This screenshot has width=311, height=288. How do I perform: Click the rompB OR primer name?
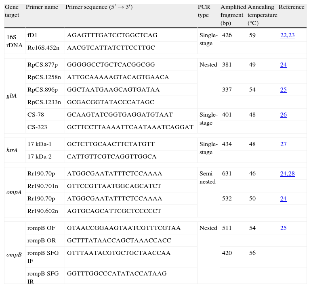[x=41, y=240]
